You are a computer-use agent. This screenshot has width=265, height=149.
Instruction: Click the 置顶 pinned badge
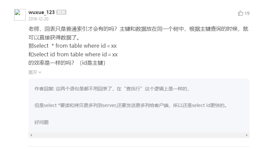point(61,12)
